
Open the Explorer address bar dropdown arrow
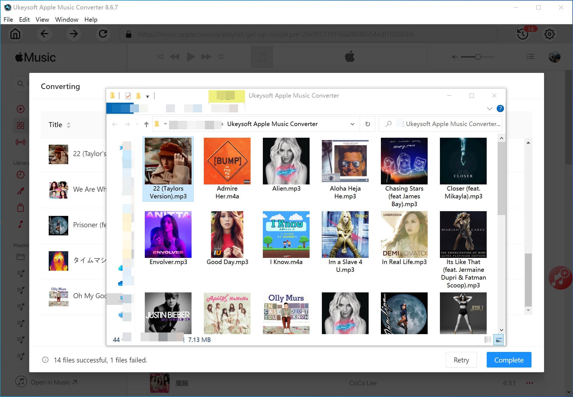(x=352, y=124)
